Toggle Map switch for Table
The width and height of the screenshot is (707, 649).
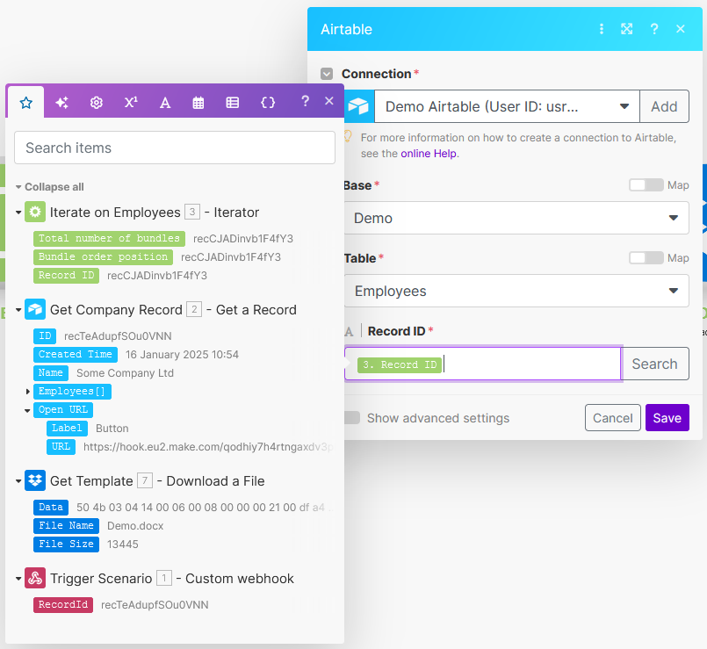(x=646, y=258)
